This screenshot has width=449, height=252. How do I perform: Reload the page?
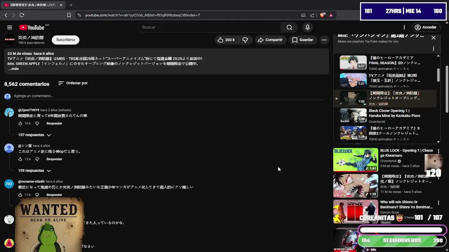[22, 15]
